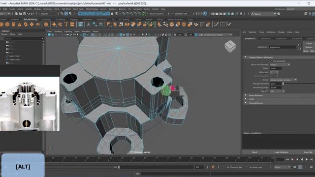Image resolution: width=315 pixels, height=177 pixels.
Task: Select the polygon cone shelf icon
Action: click(x=20, y=25)
